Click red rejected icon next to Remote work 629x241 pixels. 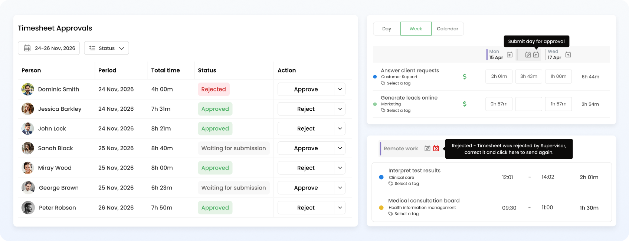point(436,148)
